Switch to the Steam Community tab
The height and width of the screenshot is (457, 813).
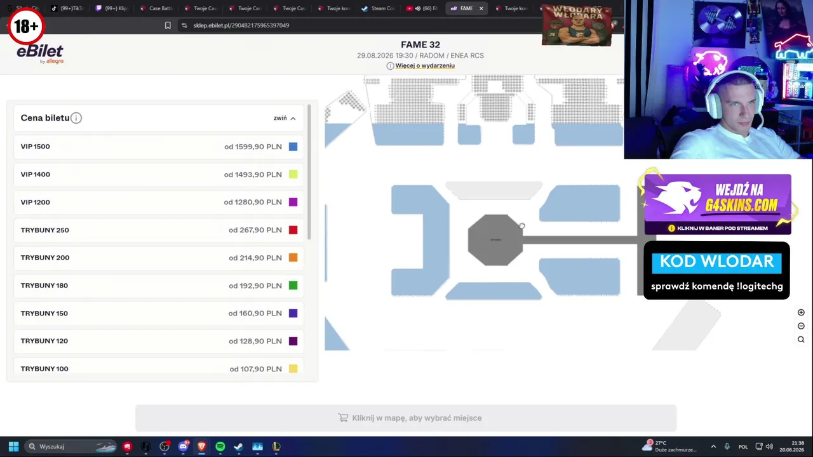(378, 8)
